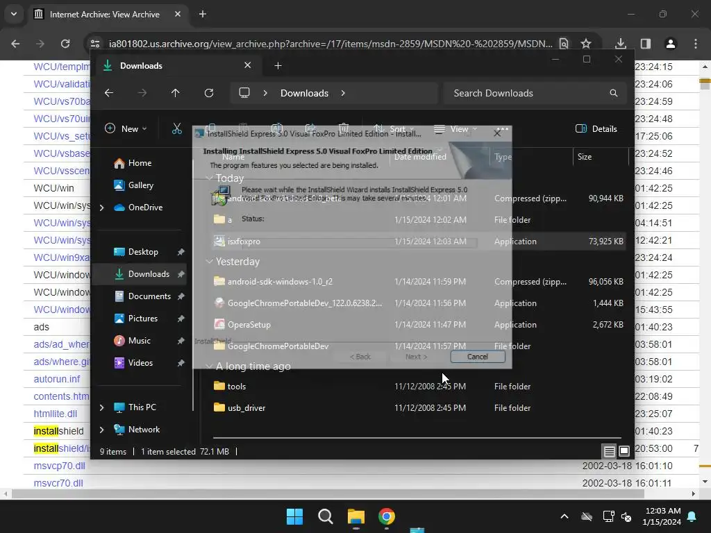Screen dimensions: 711x533
Task: Reload the Chrome page
Action: tap(65, 44)
